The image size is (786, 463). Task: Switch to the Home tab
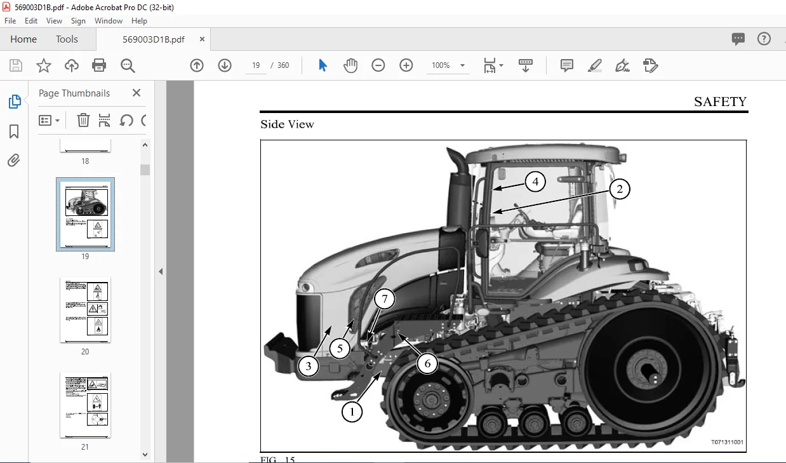tap(23, 39)
